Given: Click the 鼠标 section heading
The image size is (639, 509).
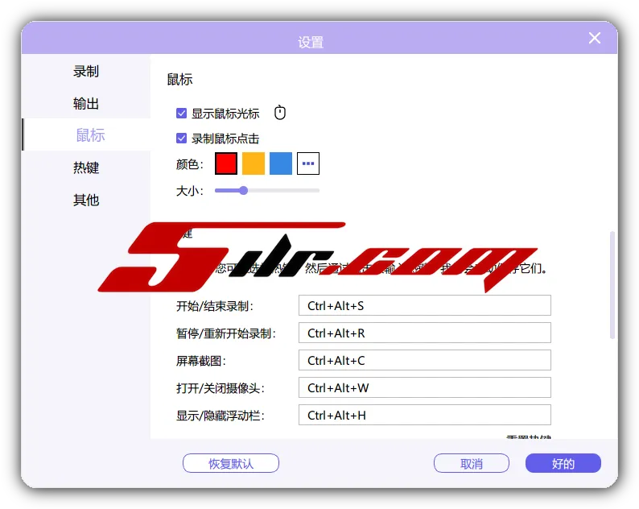Looking at the screenshot, I should pos(179,79).
